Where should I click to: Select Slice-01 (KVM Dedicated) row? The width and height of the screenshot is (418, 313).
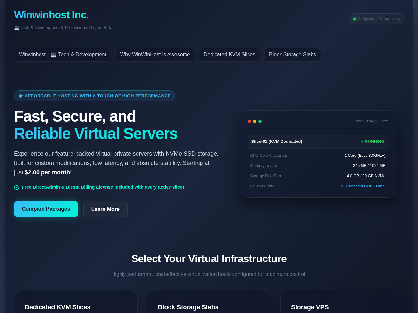[x=318, y=142]
